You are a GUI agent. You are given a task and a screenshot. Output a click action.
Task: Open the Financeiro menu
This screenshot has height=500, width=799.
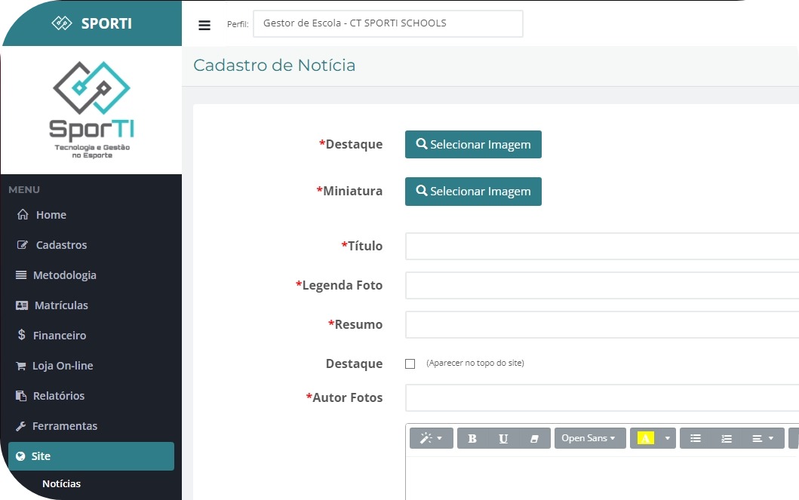point(59,336)
